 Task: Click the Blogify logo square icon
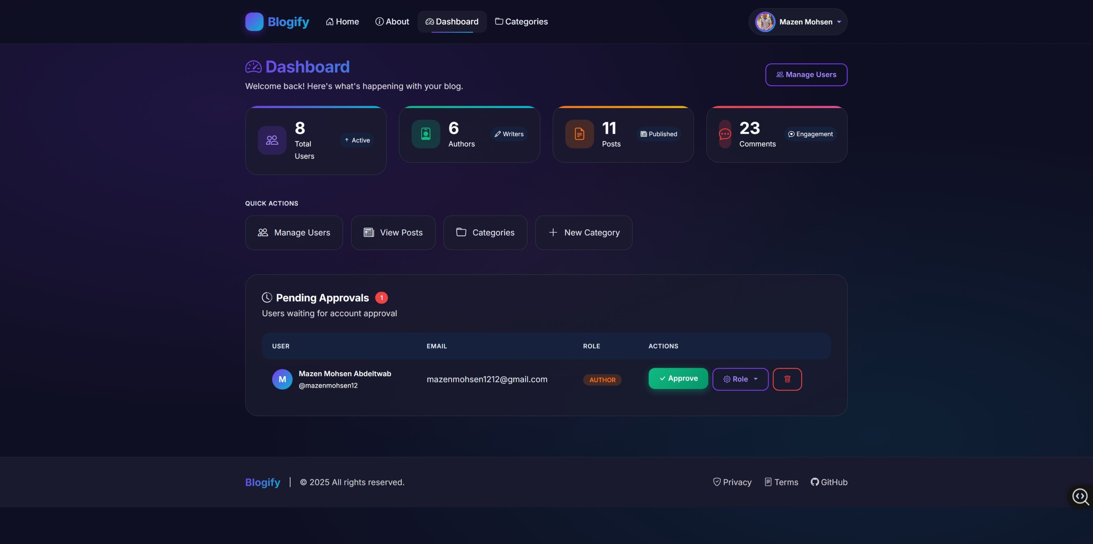coord(254,22)
